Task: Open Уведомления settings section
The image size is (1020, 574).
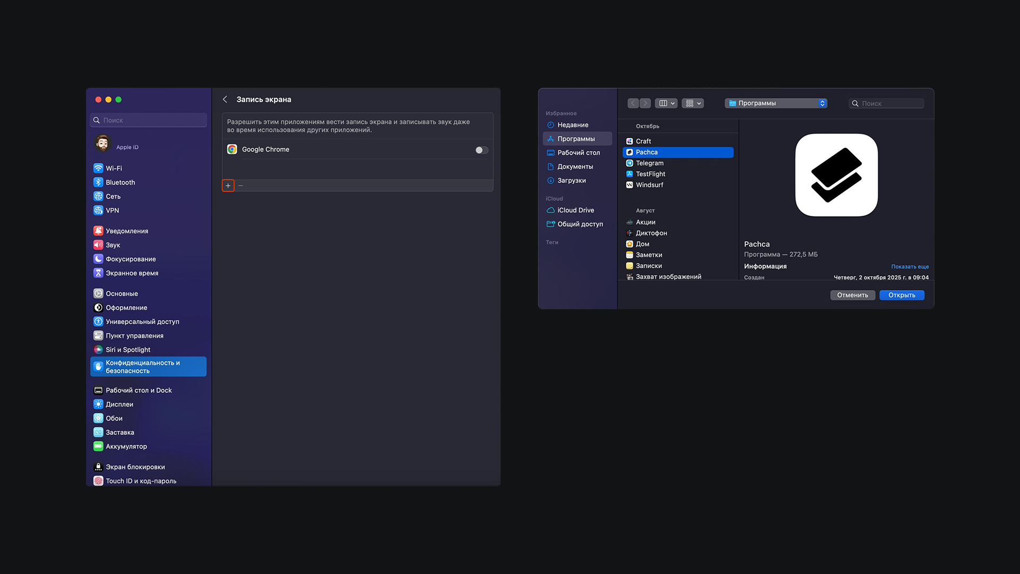Action: coord(126,231)
